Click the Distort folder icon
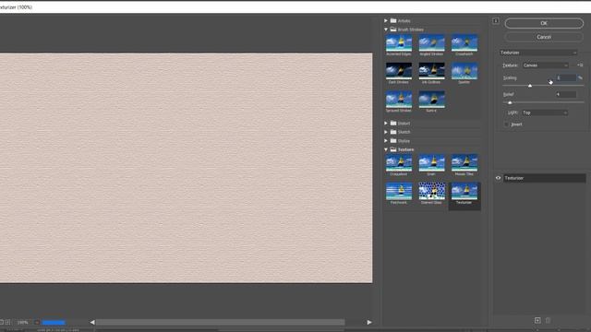Image resolution: width=591 pixels, height=332 pixels. (393, 123)
